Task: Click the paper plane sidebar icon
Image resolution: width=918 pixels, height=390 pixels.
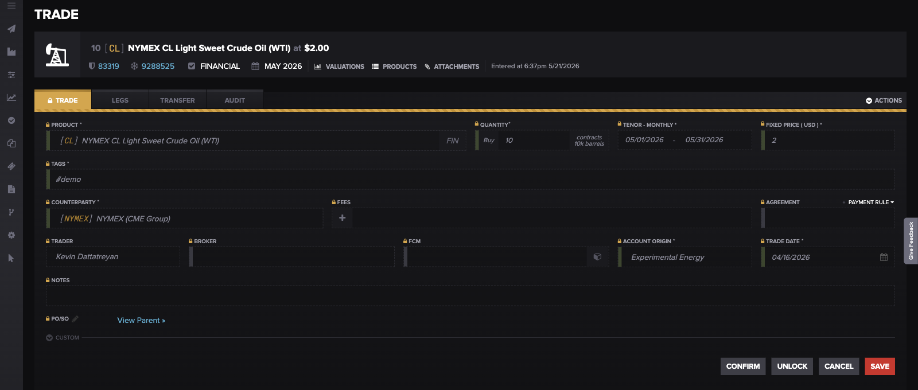Action: pyautogui.click(x=11, y=29)
